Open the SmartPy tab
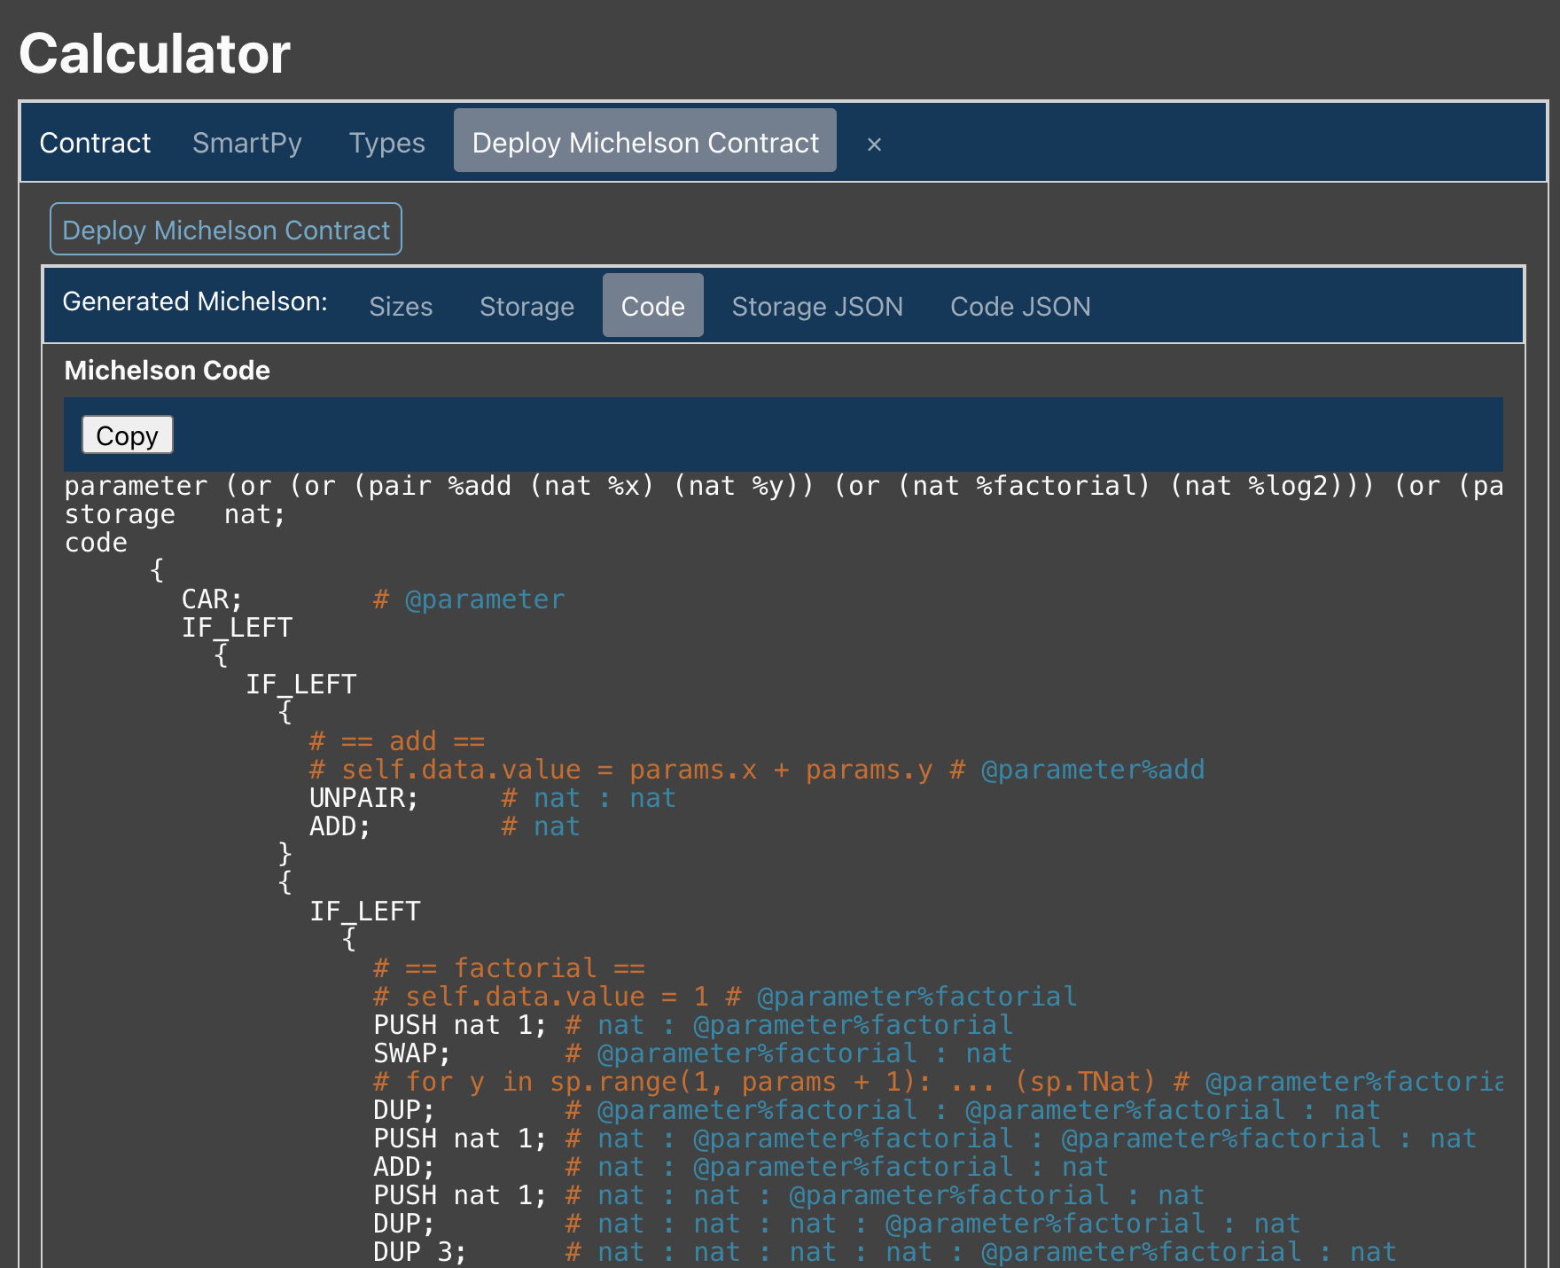Screen dimensions: 1560x1268 tap(247, 143)
